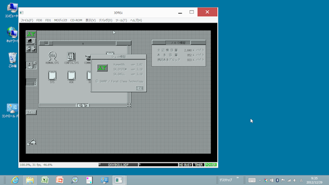The image size is (329, 185).
Task: Click the green SX logo in the shell info dialog
Action: (x=102, y=68)
